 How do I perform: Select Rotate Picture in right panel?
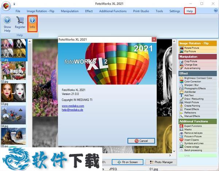[x=192, y=48]
